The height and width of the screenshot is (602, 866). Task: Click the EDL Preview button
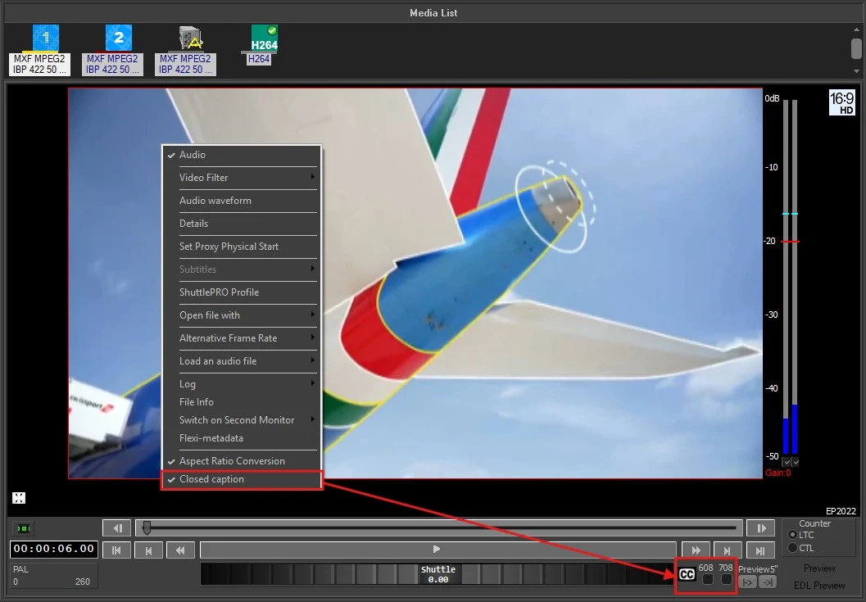click(819, 586)
